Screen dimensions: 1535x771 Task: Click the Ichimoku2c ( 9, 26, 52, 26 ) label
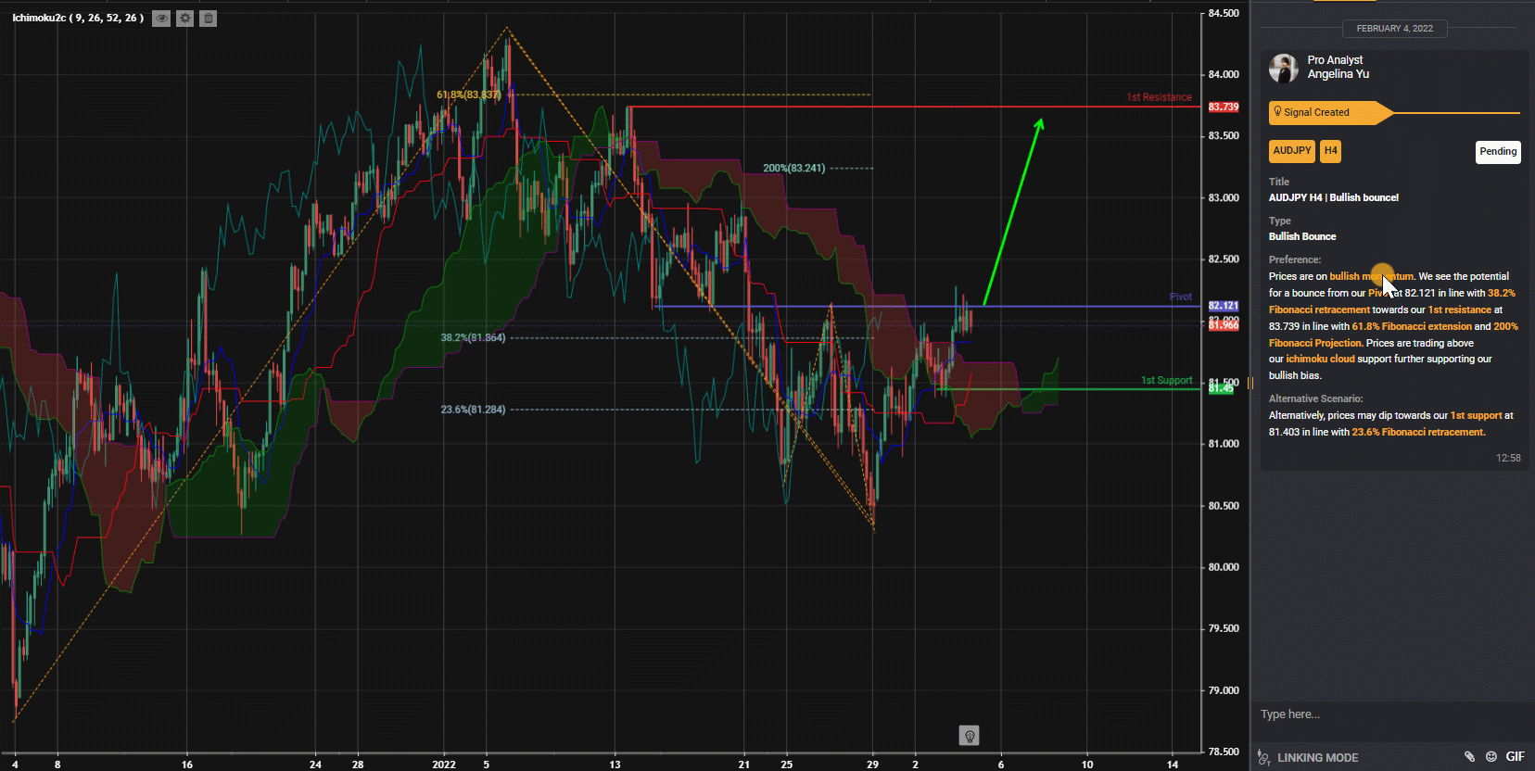[x=79, y=19]
